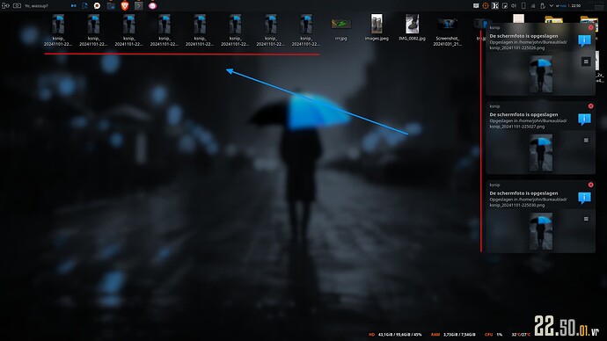Close the ksnip_20241101-225026.png notification
607x341 pixels.
point(590,27)
